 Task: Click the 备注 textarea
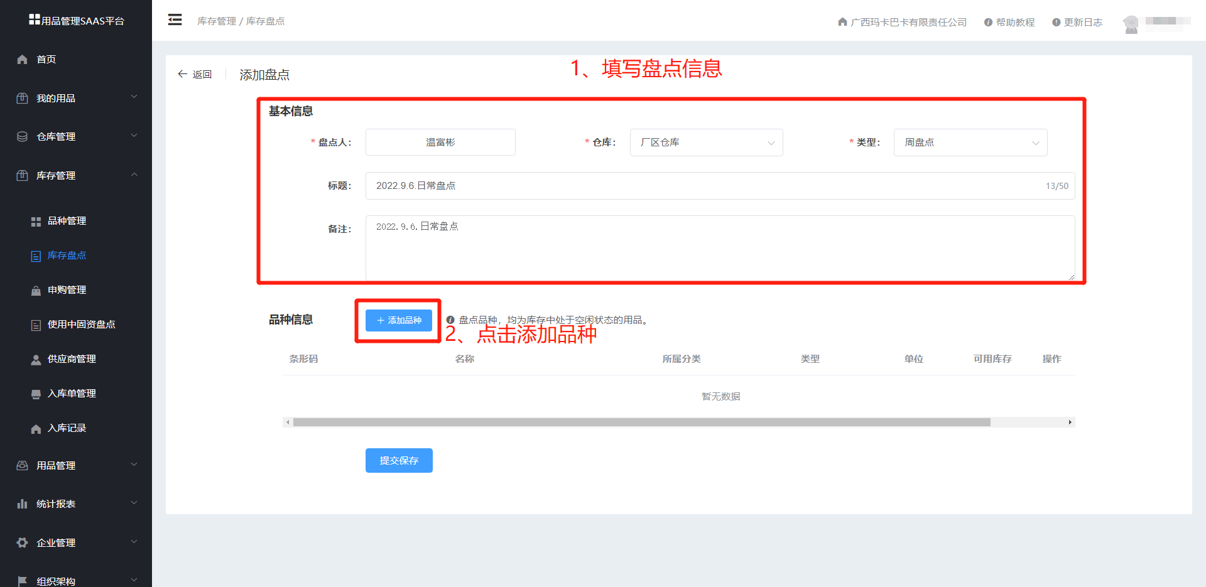click(x=720, y=248)
